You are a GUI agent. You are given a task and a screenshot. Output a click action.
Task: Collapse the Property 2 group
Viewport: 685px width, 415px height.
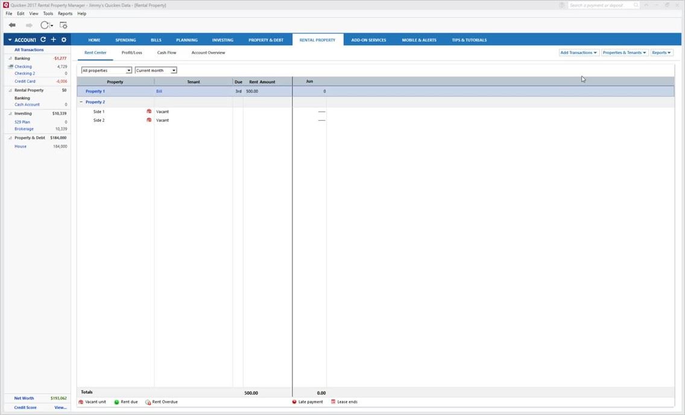point(81,102)
